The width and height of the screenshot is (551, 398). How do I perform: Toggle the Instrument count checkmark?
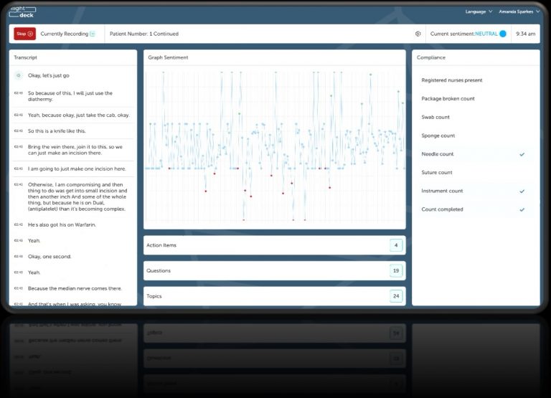522,191
